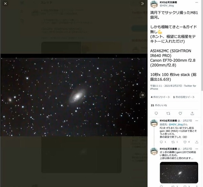The image size is (203, 187).
Task: View the 21 件のいいね list
Action: 159,105
